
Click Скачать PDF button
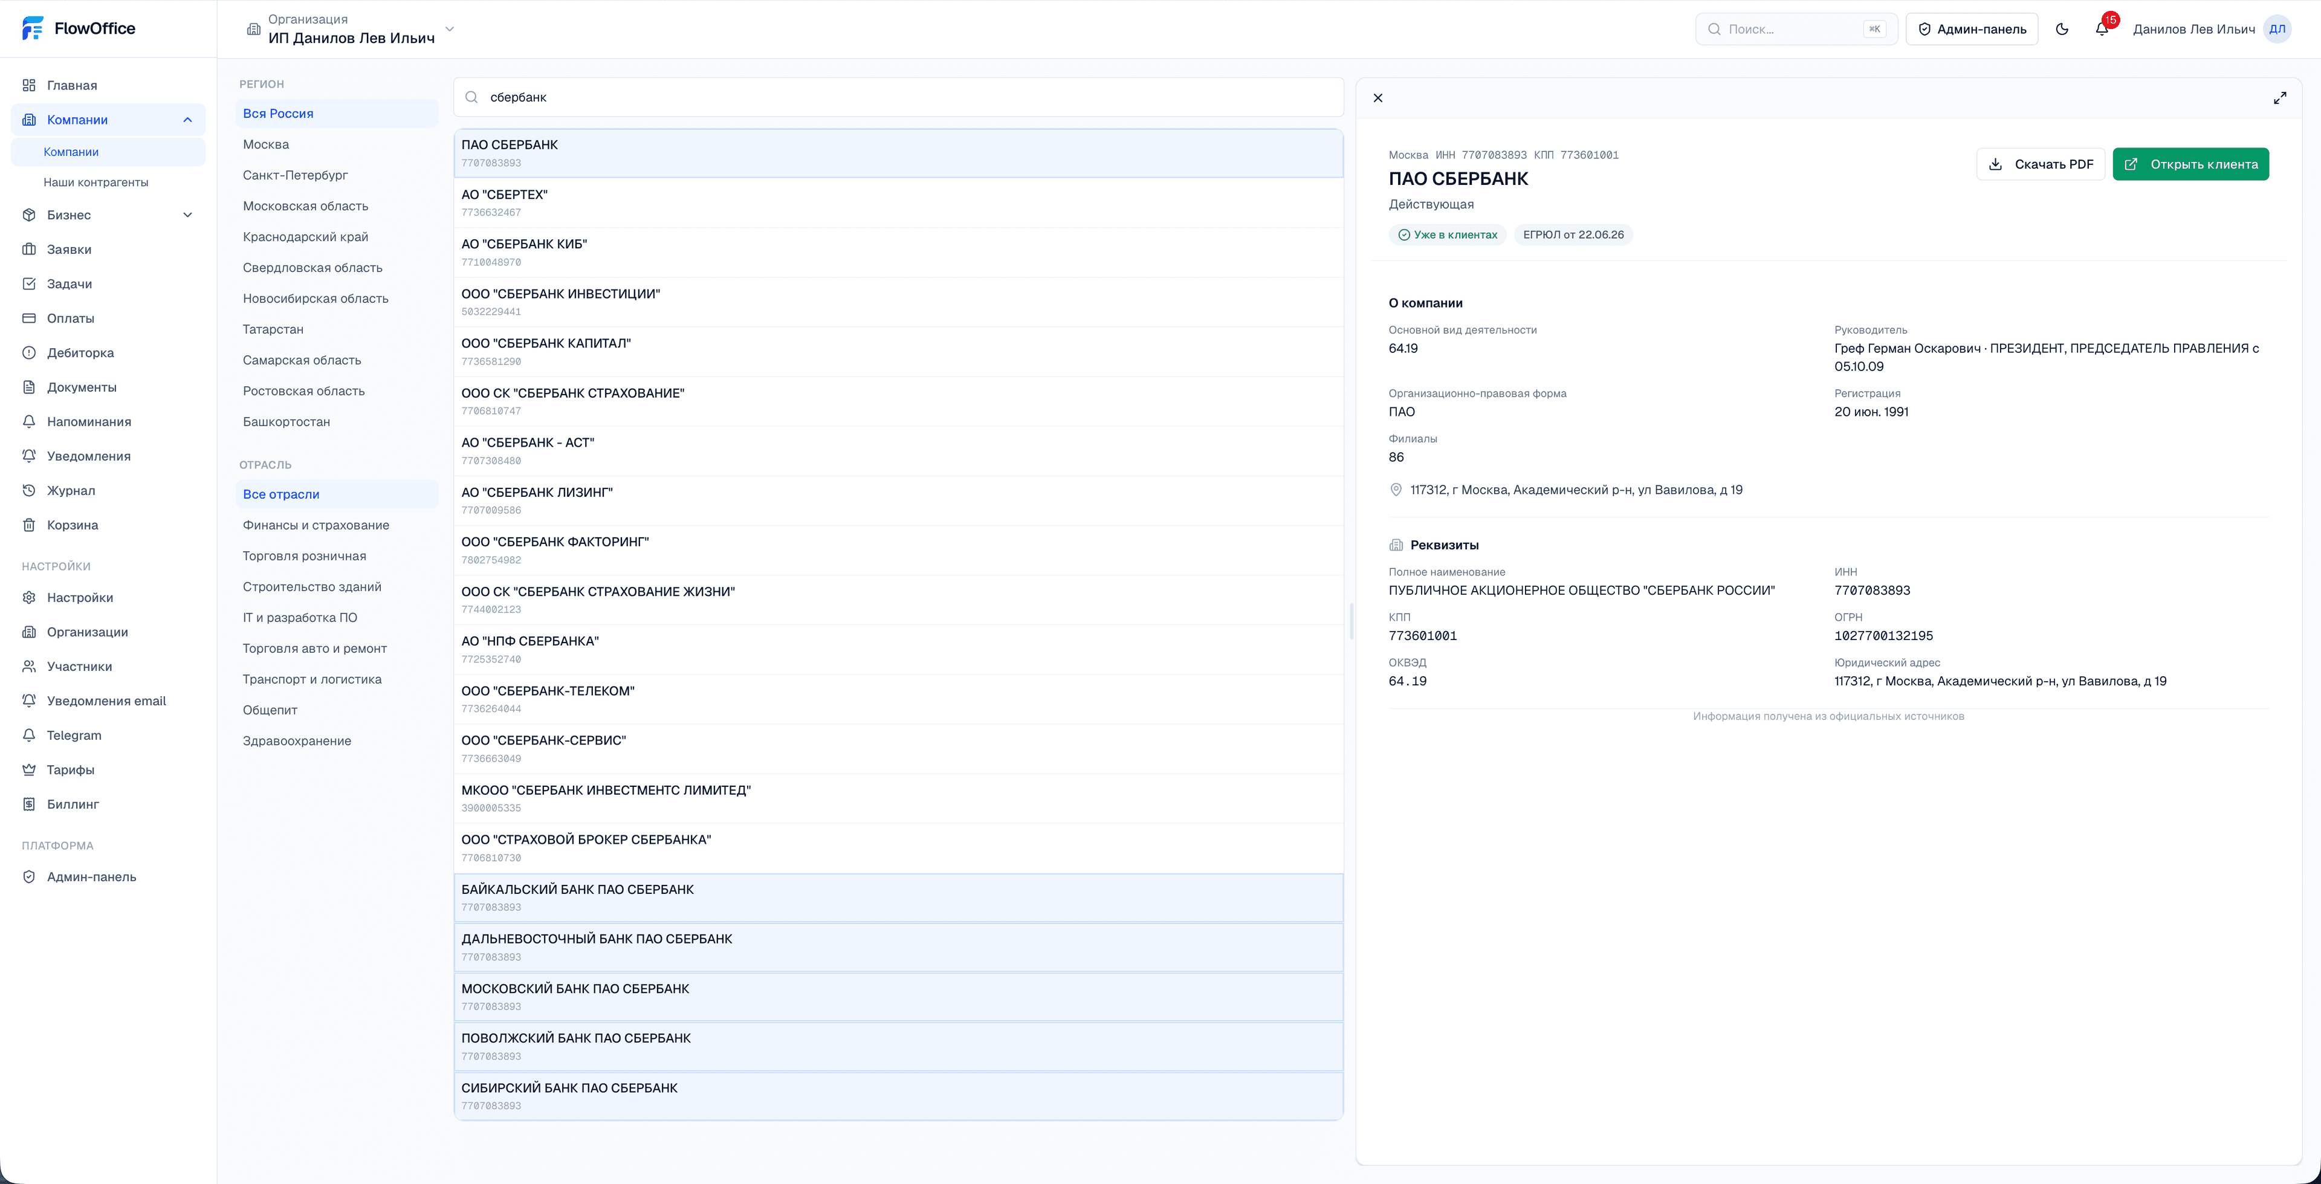tap(2041, 164)
